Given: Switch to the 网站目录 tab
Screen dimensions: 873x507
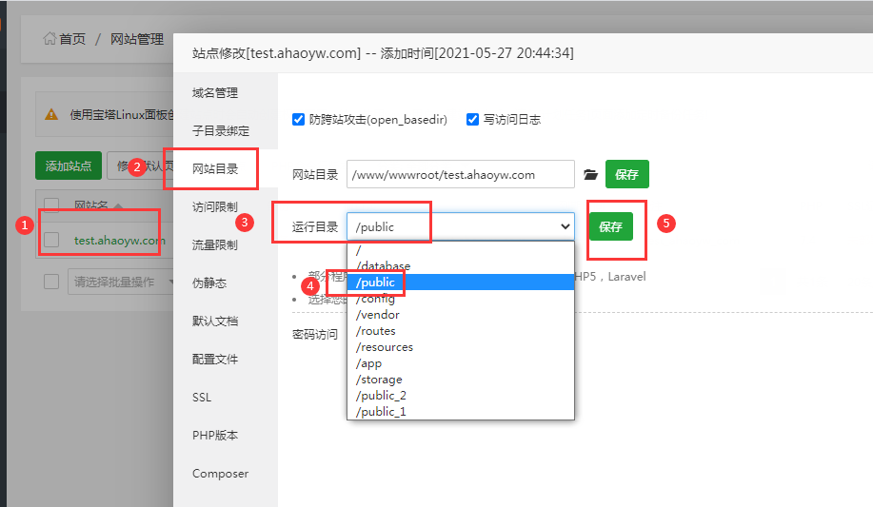Looking at the screenshot, I should click(x=215, y=169).
